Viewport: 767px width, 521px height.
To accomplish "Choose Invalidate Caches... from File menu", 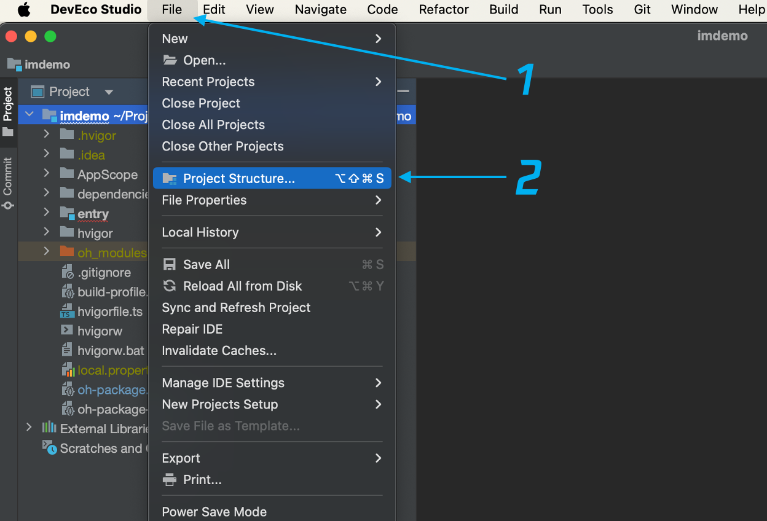I will click(x=219, y=351).
